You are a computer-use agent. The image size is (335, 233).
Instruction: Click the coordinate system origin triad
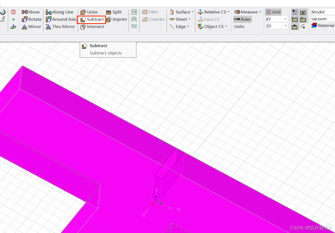156,200
